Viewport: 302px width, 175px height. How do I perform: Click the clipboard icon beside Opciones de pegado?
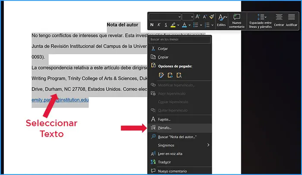(x=153, y=65)
